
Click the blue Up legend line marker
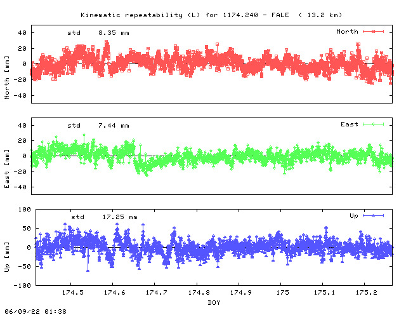(373, 215)
